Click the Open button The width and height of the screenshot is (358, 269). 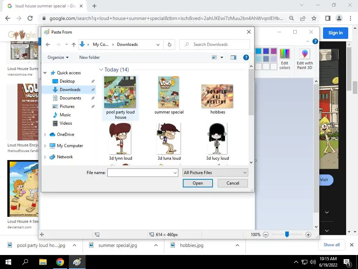198,183
